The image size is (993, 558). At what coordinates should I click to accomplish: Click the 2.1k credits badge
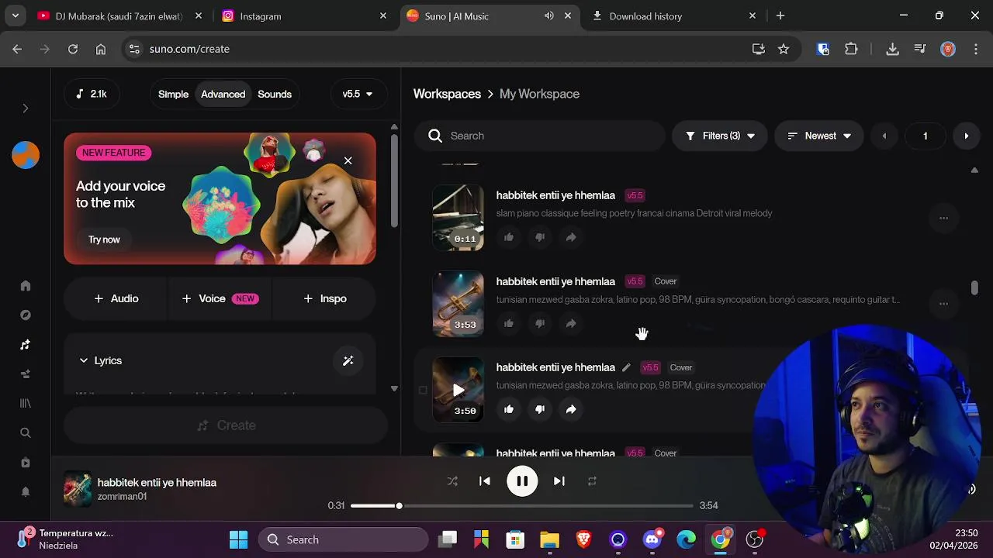point(92,94)
